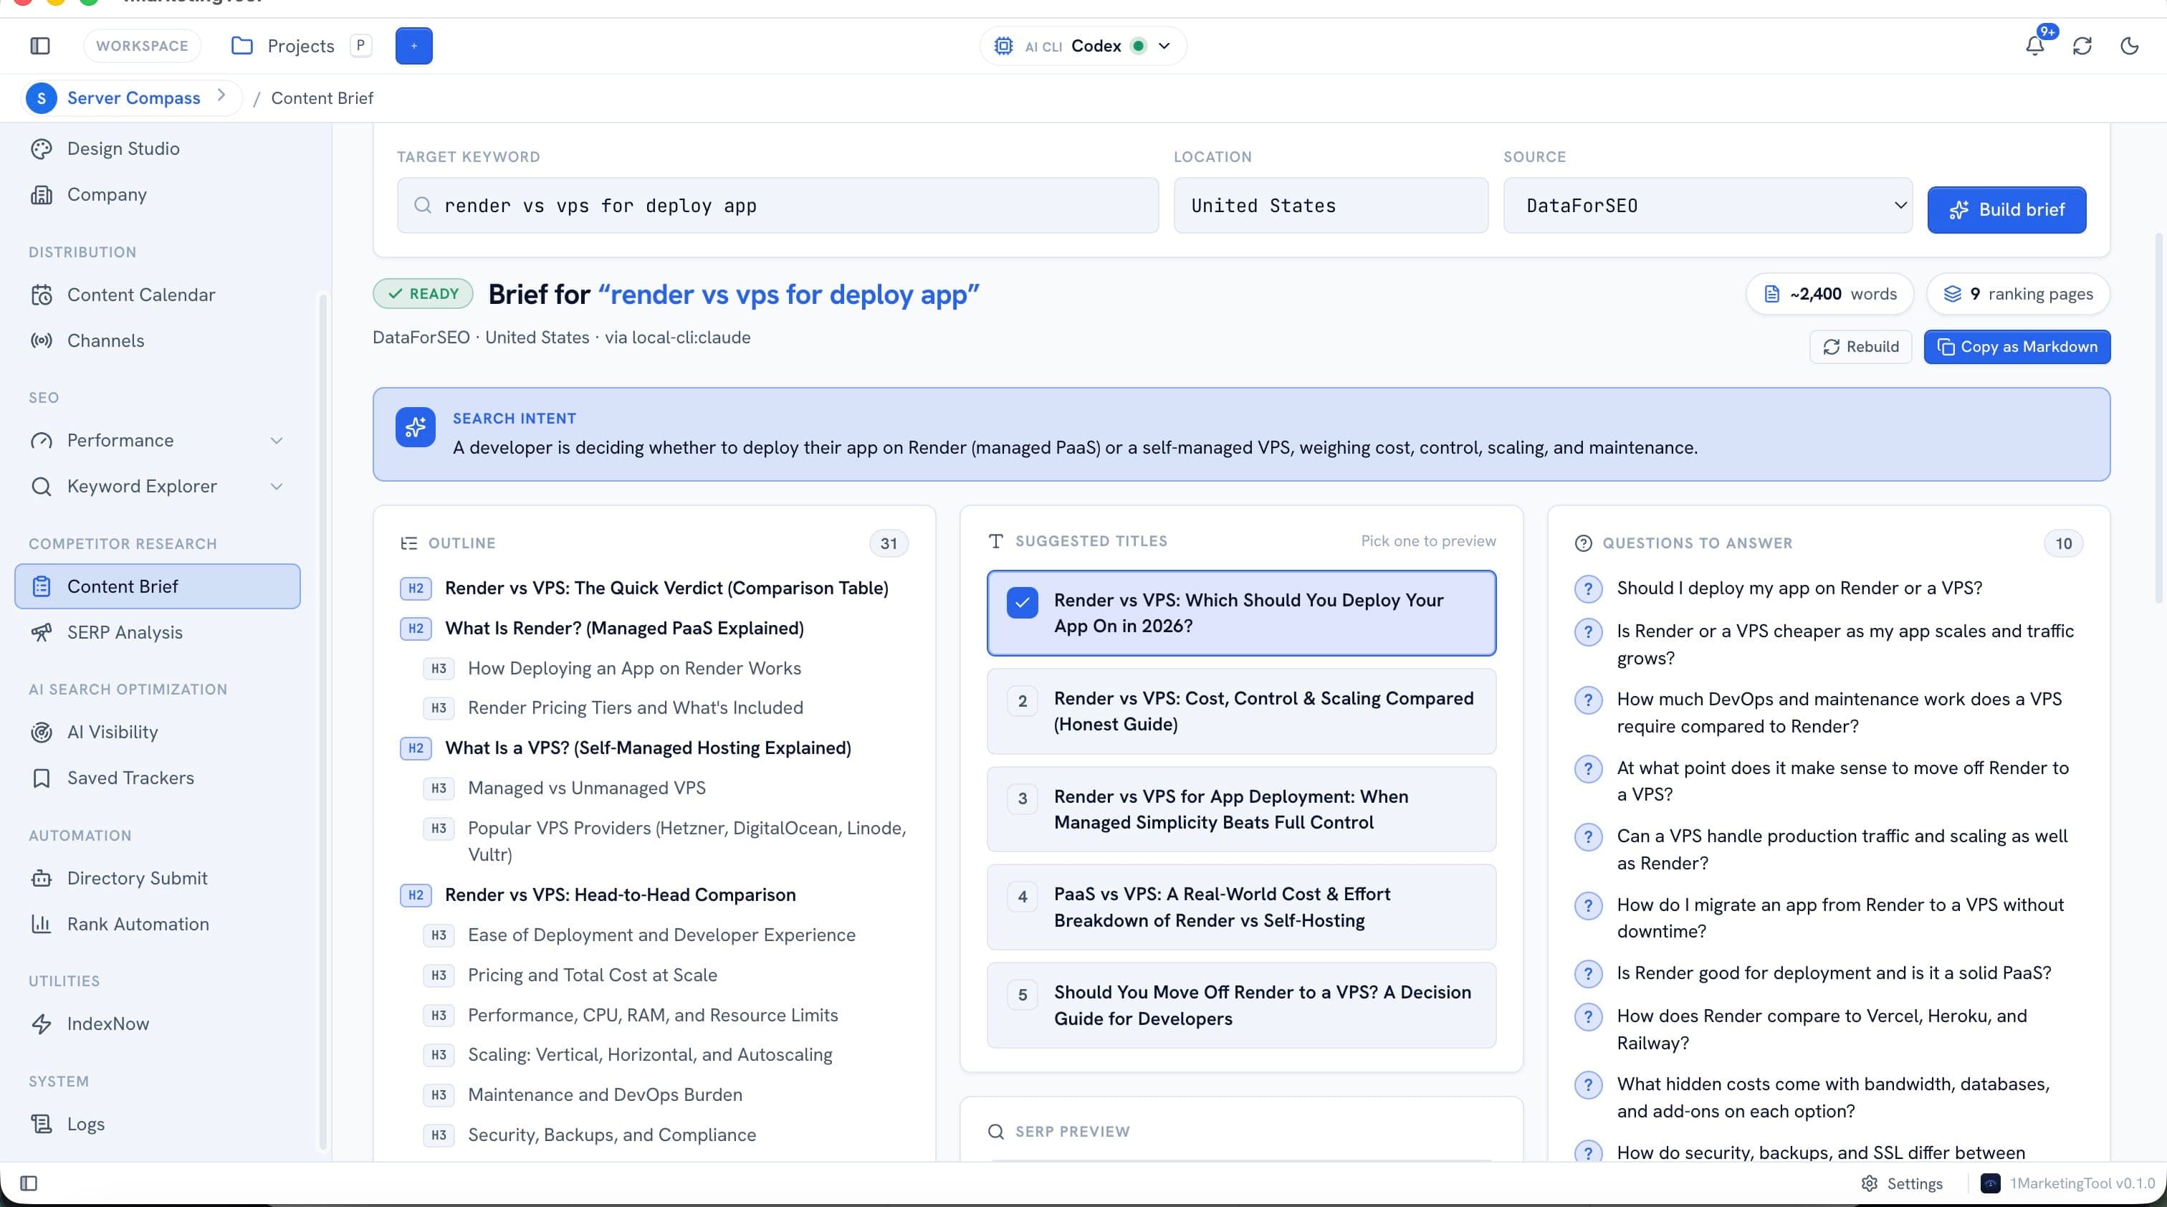Click question 'Should I deploy my app on Render or a VPS?'
The width and height of the screenshot is (2167, 1207).
(x=1799, y=588)
